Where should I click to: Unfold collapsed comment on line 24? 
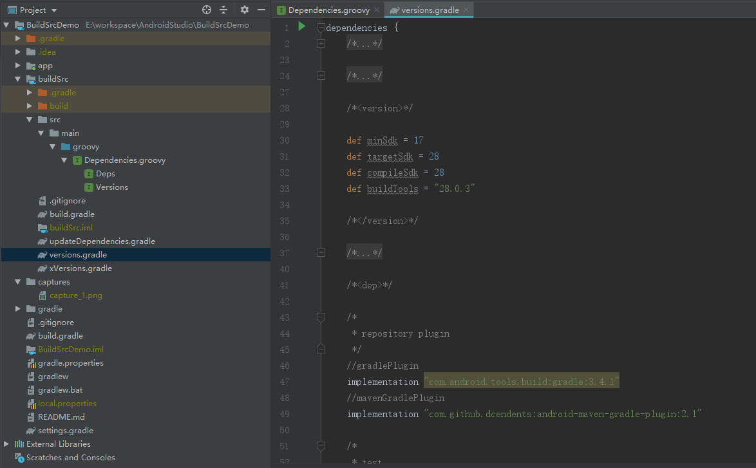click(x=321, y=76)
